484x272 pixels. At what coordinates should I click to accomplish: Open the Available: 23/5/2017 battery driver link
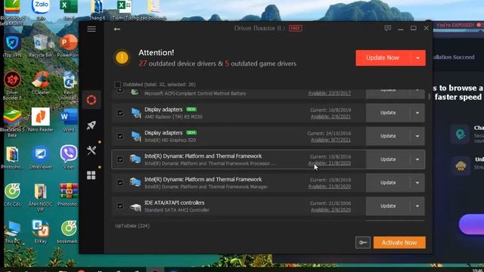330,93
